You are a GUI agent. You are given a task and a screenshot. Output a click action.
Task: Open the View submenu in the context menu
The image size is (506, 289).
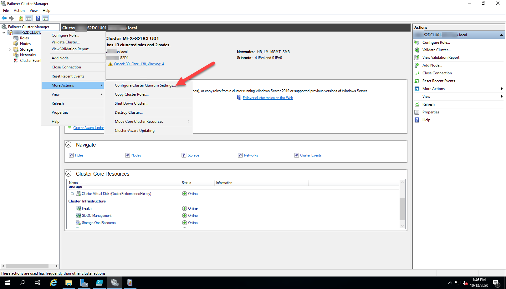tap(55, 94)
